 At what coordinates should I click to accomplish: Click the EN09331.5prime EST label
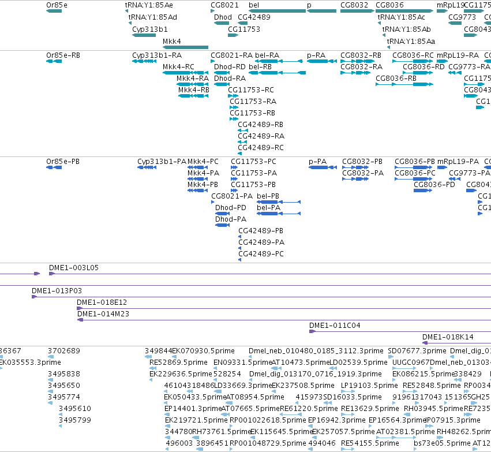click(243, 363)
